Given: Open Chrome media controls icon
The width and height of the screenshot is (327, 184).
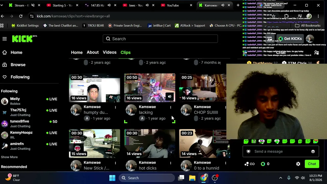Looking at the screenshot, I should click(x=300, y=16).
